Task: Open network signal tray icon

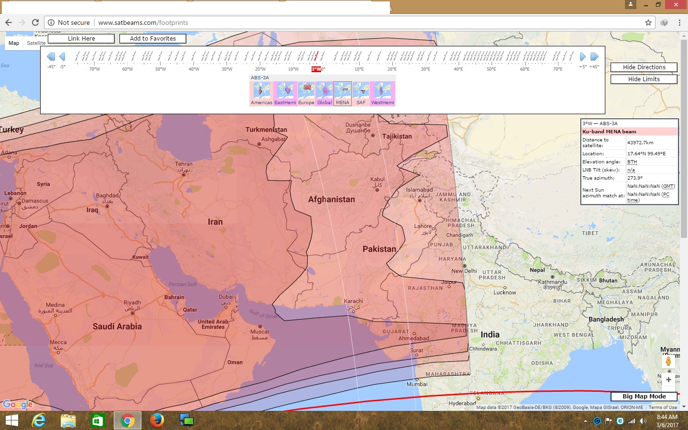Action: click(632, 421)
